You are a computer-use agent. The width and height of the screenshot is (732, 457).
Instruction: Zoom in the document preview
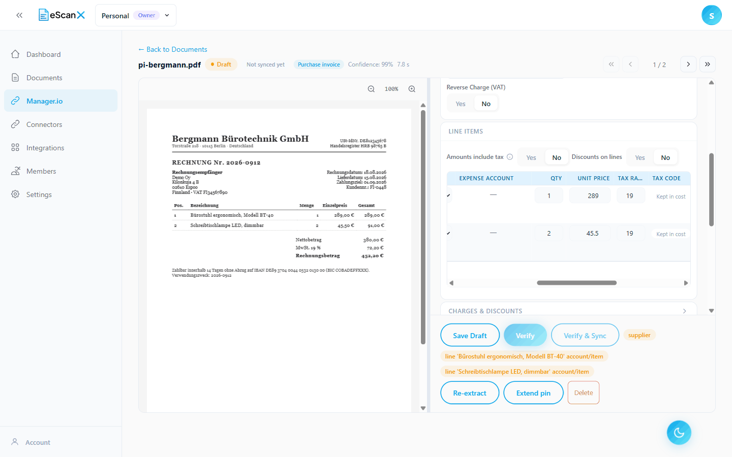412,89
